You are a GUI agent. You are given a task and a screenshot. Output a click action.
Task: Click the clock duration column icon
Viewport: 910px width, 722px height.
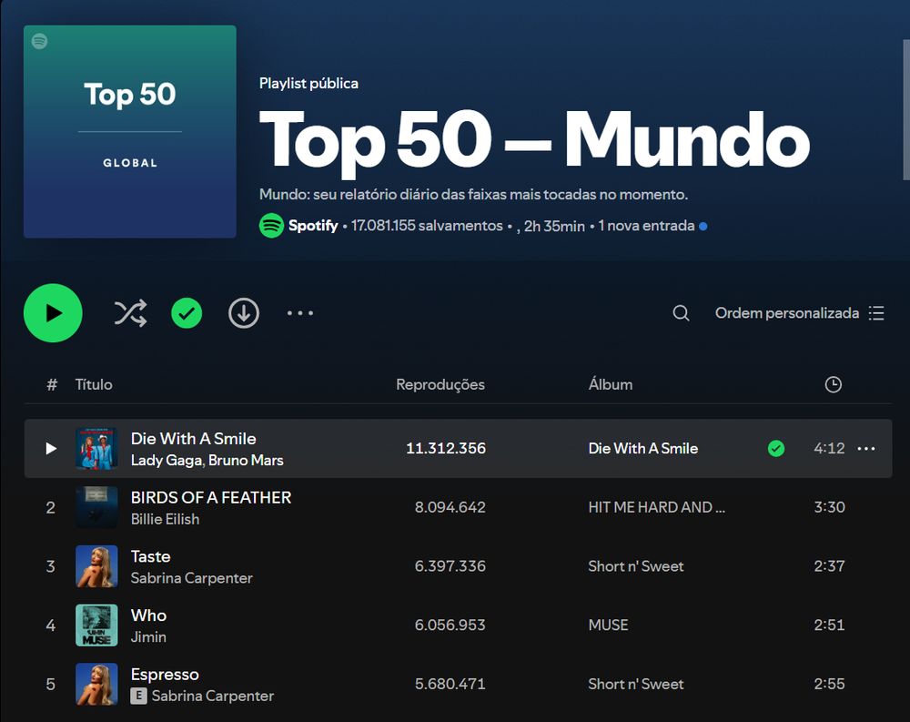[x=833, y=384]
